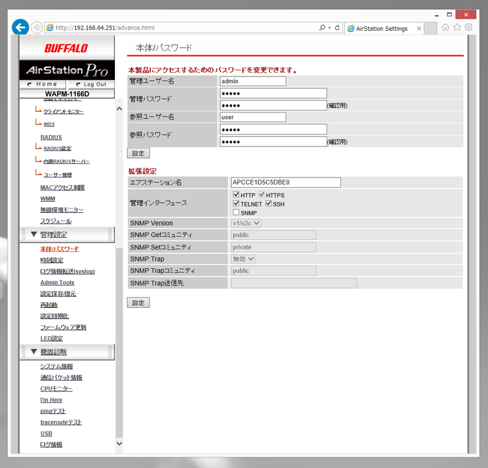488x468 pixels.
Task: Open the ログ情報転送(syslog) link
Action: click(x=67, y=271)
